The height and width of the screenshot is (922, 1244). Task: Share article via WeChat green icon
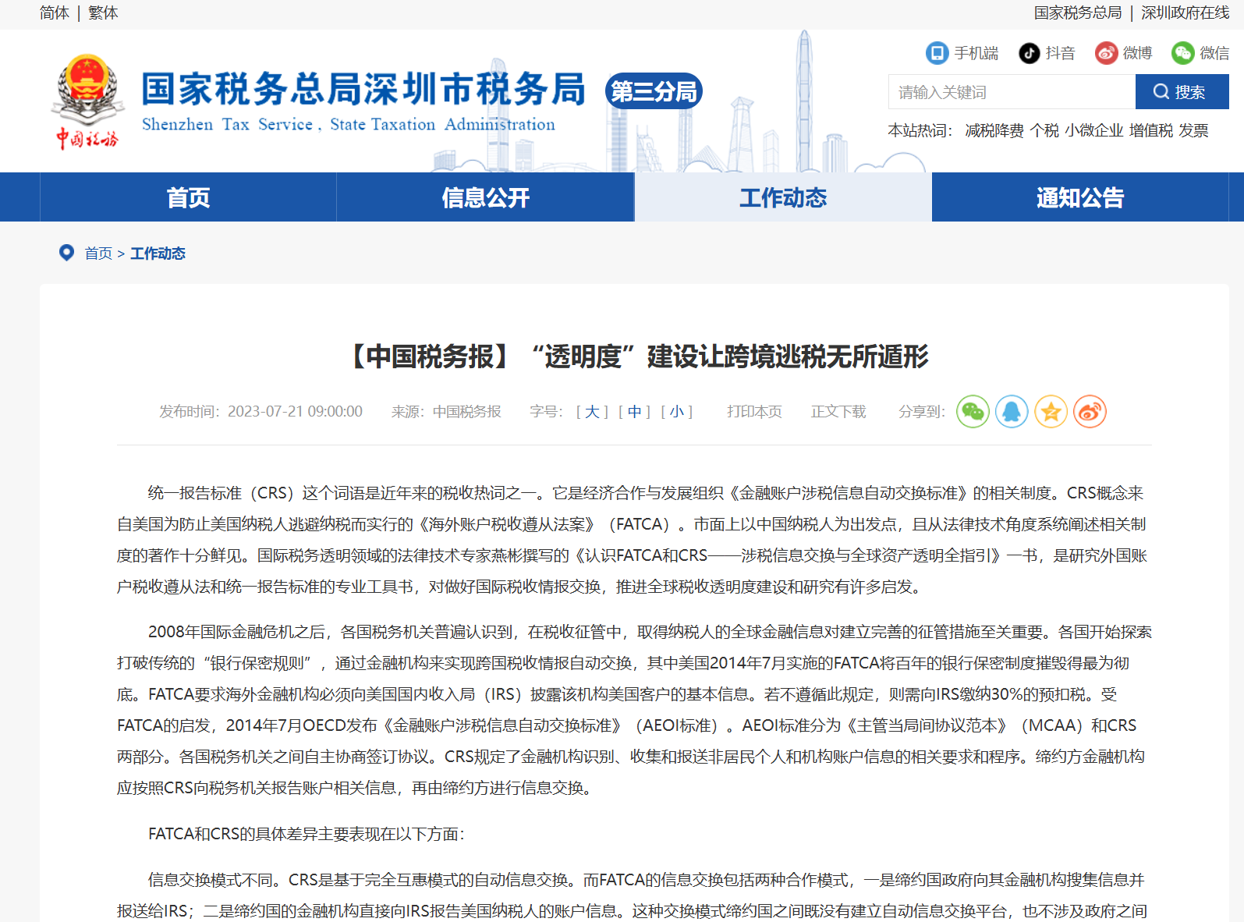coord(973,412)
